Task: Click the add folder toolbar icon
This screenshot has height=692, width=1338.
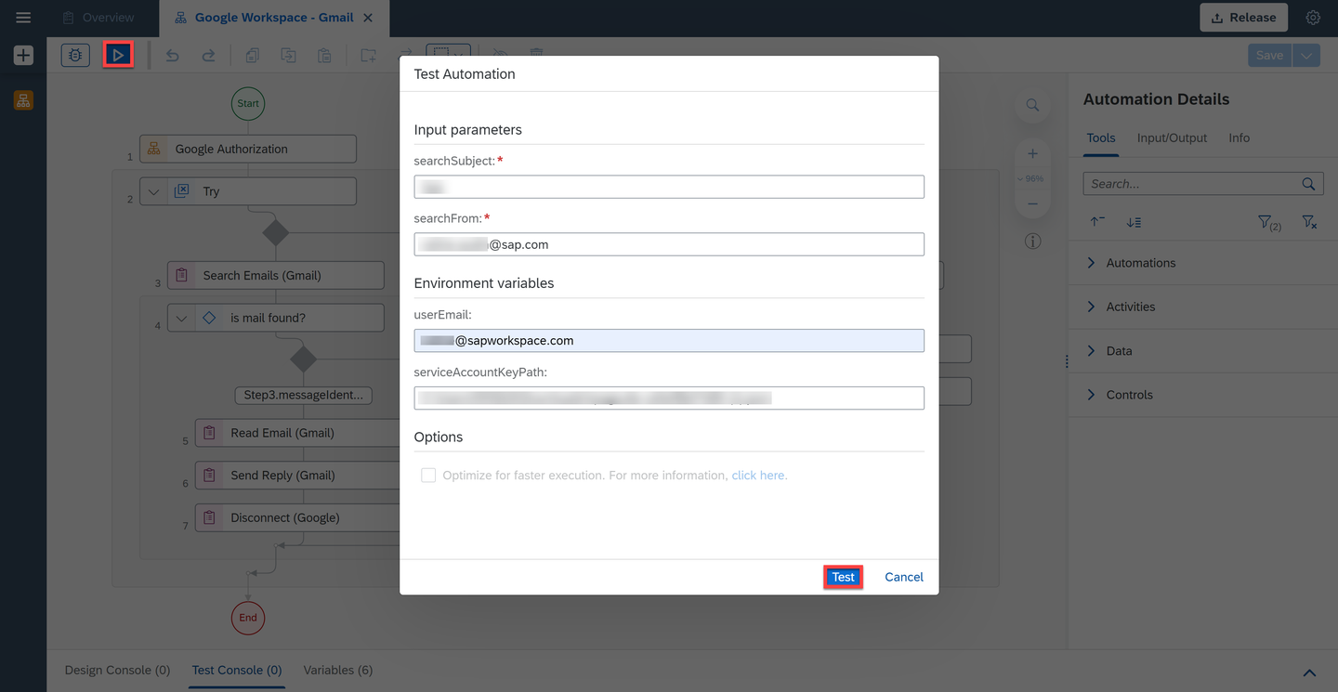Action: pos(368,56)
